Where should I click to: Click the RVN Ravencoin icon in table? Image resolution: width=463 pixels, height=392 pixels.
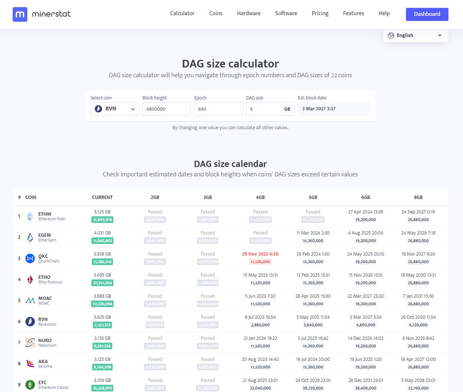(30, 321)
